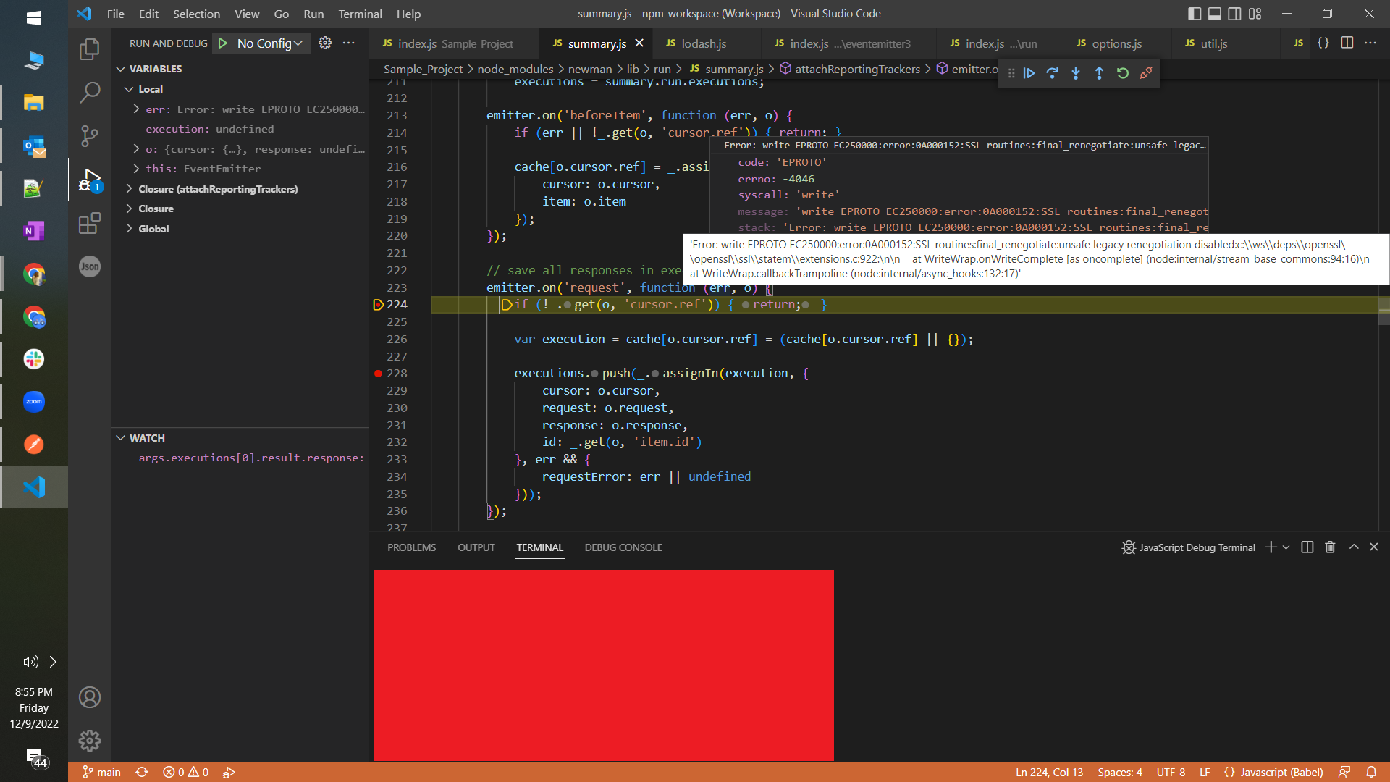Image resolution: width=1390 pixels, height=782 pixels.
Task: Collapse the Local variables section
Action: pos(130,88)
